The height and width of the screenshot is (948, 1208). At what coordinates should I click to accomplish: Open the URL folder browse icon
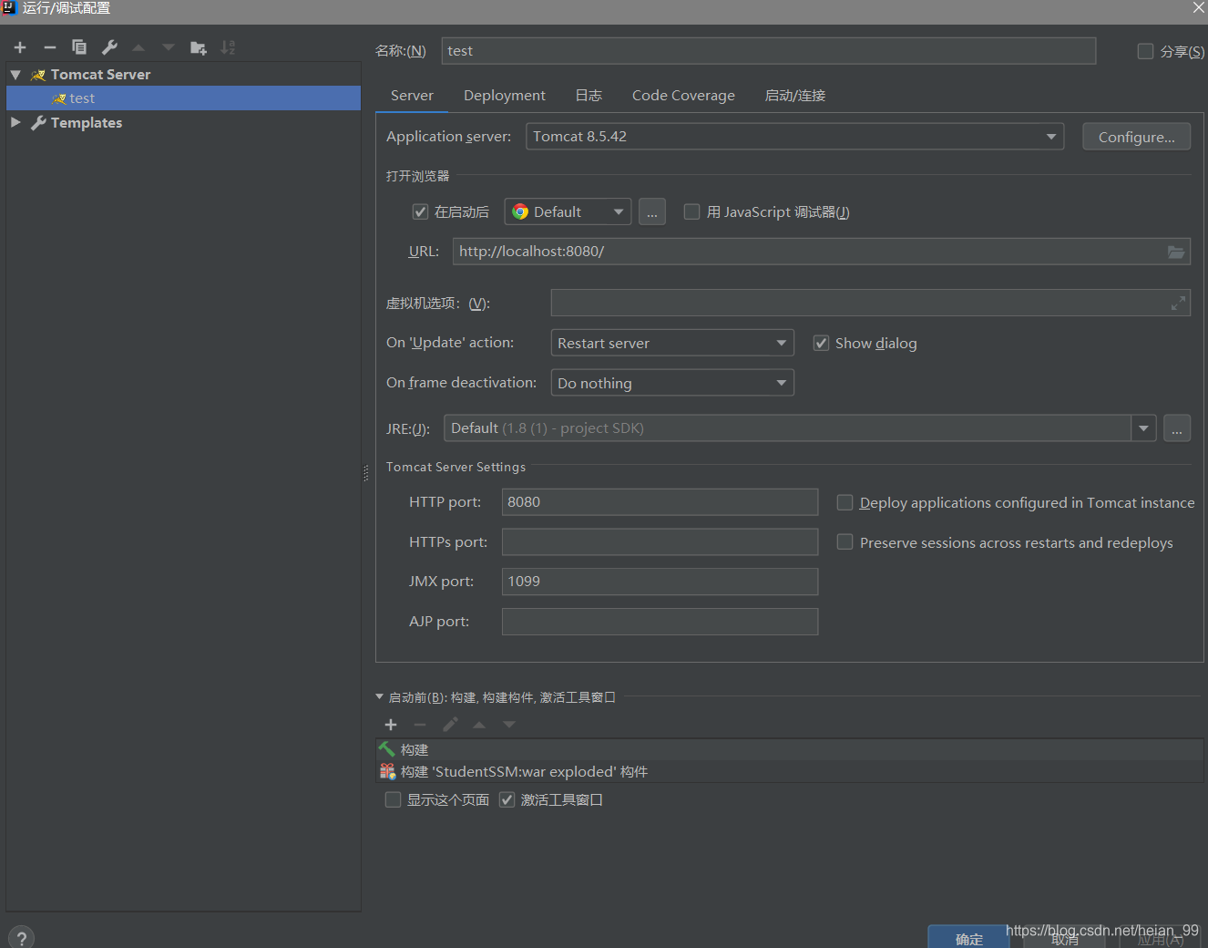1176,252
